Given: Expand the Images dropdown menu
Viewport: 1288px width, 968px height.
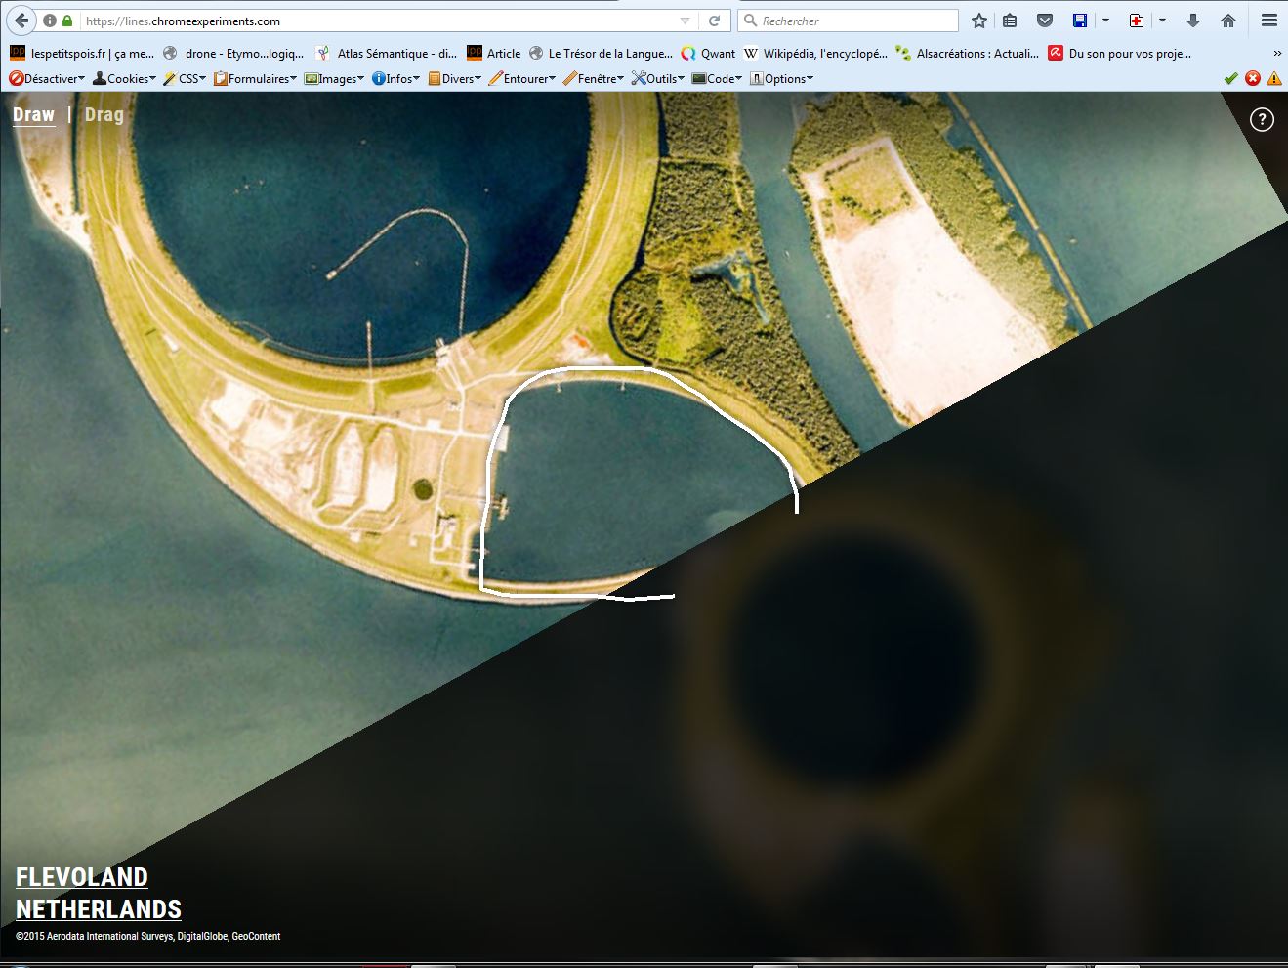Looking at the screenshot, I should click(335, 78).
